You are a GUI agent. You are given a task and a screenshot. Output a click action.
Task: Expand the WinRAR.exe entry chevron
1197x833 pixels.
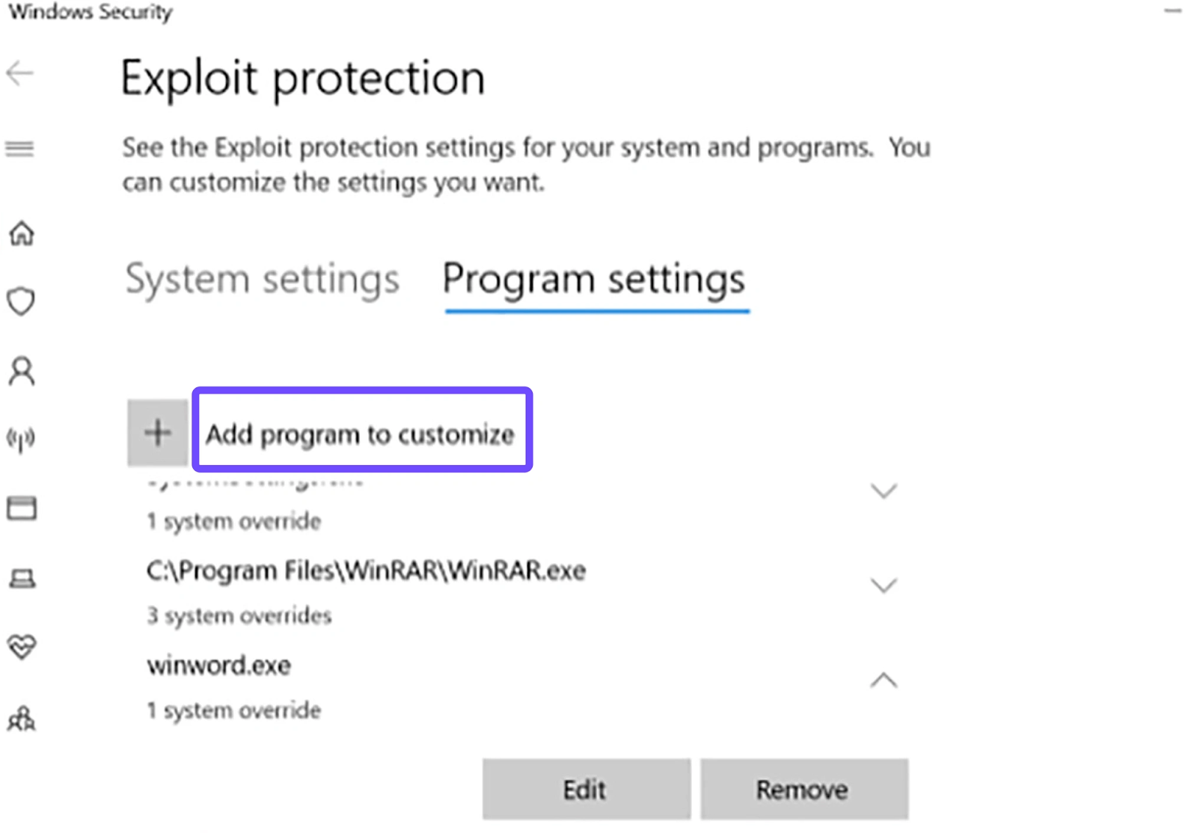point(884,585)
